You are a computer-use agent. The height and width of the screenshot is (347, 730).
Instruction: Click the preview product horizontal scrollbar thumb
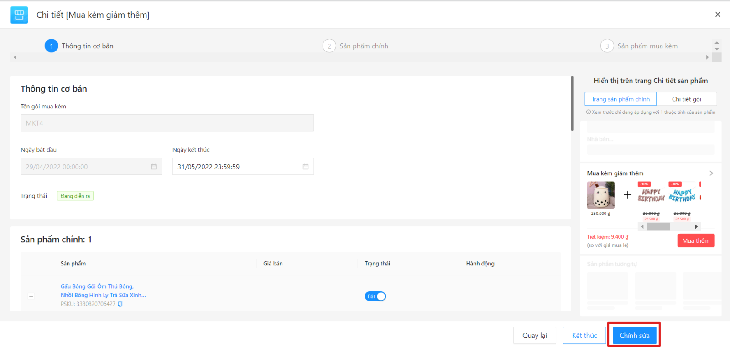pyautogui.click(x=658, y=227)
